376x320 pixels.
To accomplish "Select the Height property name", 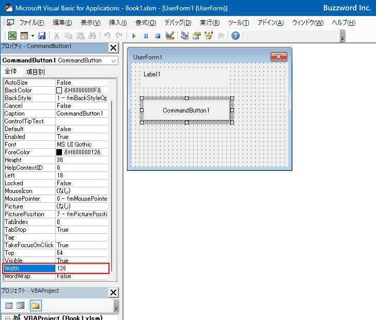I will point(30,160).
